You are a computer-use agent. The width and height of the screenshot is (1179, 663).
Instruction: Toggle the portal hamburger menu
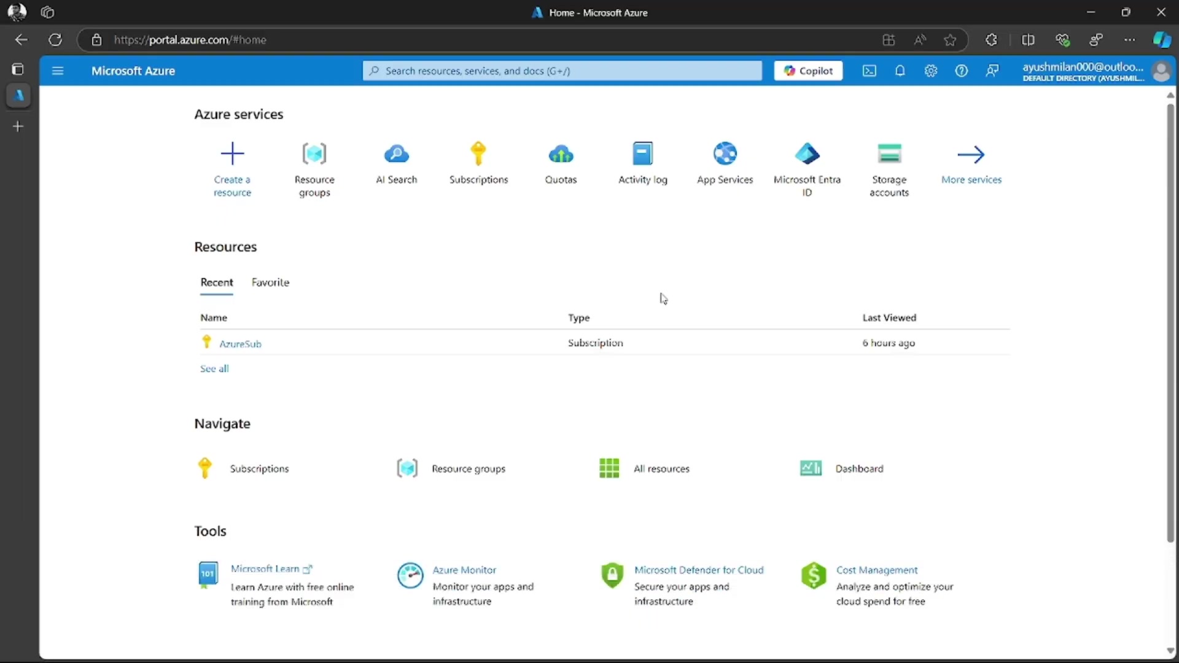(58, 71)
